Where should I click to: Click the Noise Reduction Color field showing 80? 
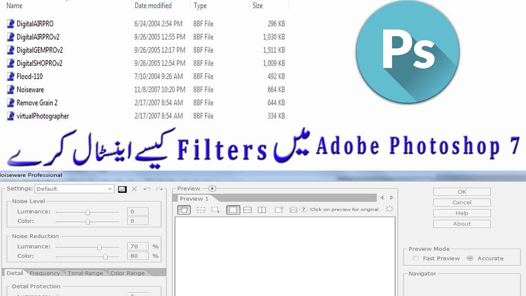coord(137,256)
